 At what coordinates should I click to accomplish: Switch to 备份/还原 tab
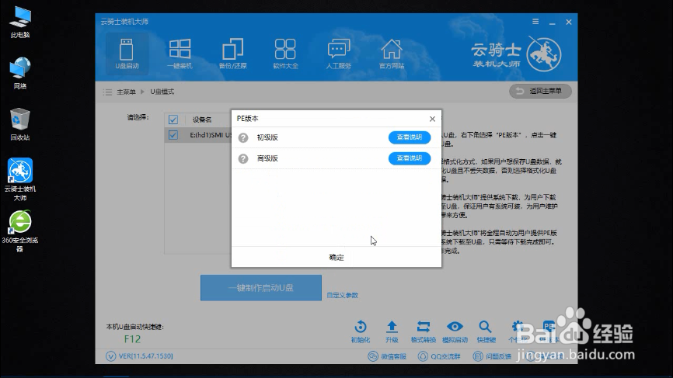coord(232,54)
